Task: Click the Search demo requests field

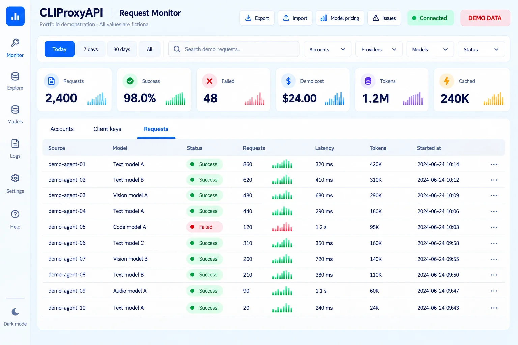Action: coord(234,49)
